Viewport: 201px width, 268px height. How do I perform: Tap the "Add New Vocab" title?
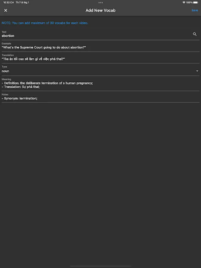pos(100,10)
